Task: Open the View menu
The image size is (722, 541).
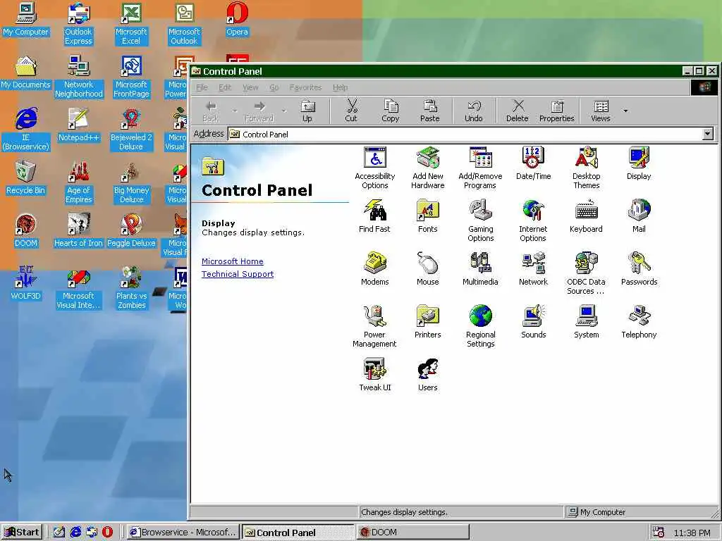Action: (x=250, y=87)
